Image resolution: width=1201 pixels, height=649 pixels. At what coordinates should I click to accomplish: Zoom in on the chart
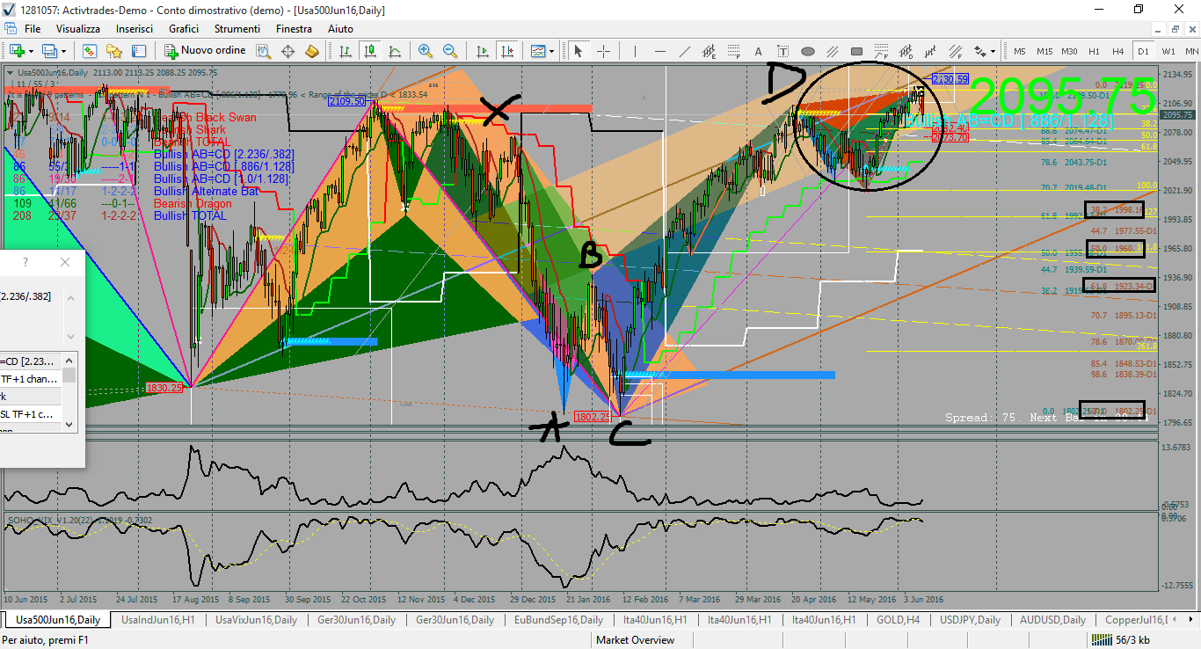pos(425,51)
